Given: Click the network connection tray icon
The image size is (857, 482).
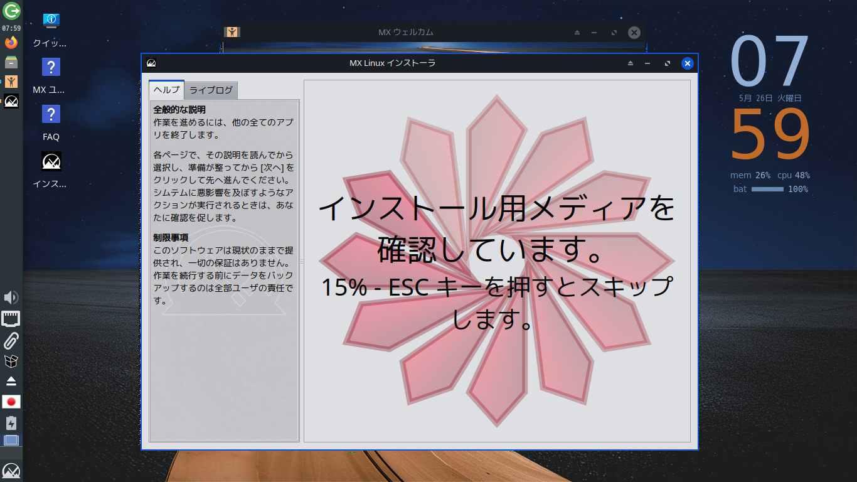Looking at the screenshot, I should pyautogui.click(x=11, y=319).
